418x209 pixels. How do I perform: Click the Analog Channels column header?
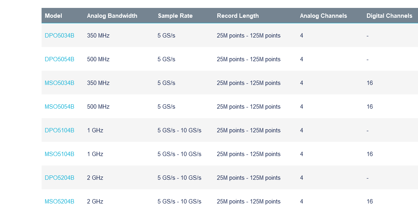click(323, 16)
